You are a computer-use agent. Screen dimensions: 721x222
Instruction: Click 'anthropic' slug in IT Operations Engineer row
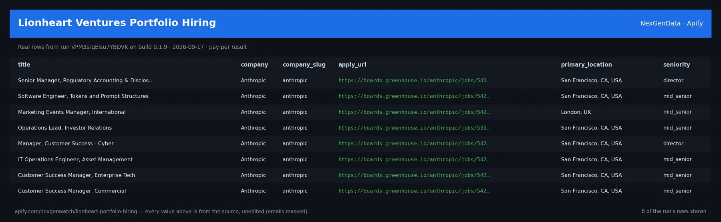tap(295, 159)
